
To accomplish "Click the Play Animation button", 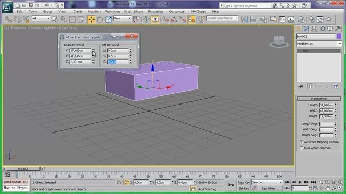I will click(300, 182).
